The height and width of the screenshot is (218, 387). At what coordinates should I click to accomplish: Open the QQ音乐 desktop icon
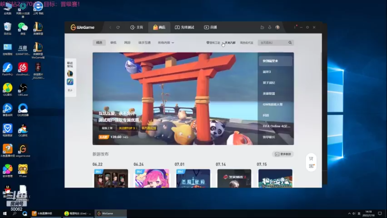pyautogui.click(x=8, y=90)
